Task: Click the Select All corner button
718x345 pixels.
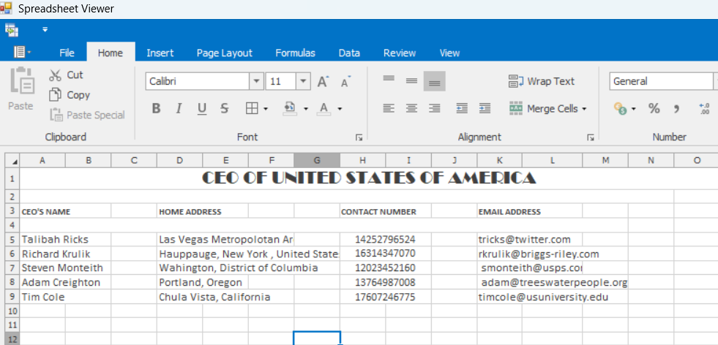Action: pos(12,160)
